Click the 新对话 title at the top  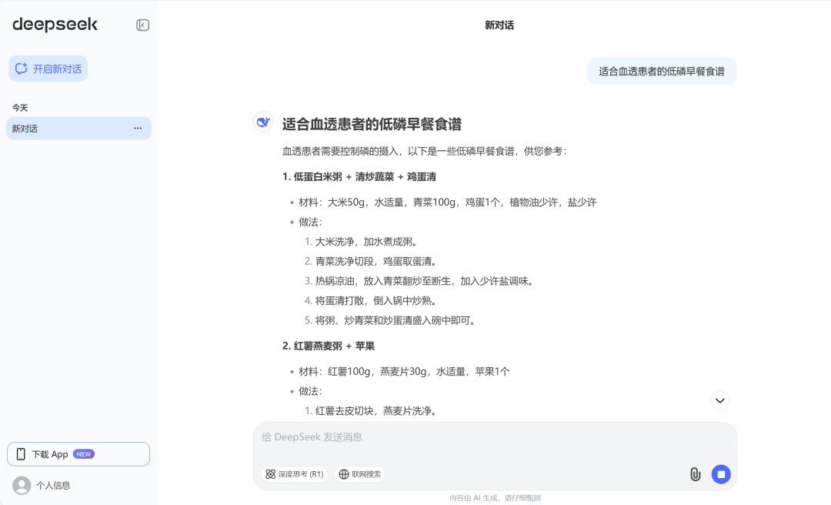pos(499,25)
